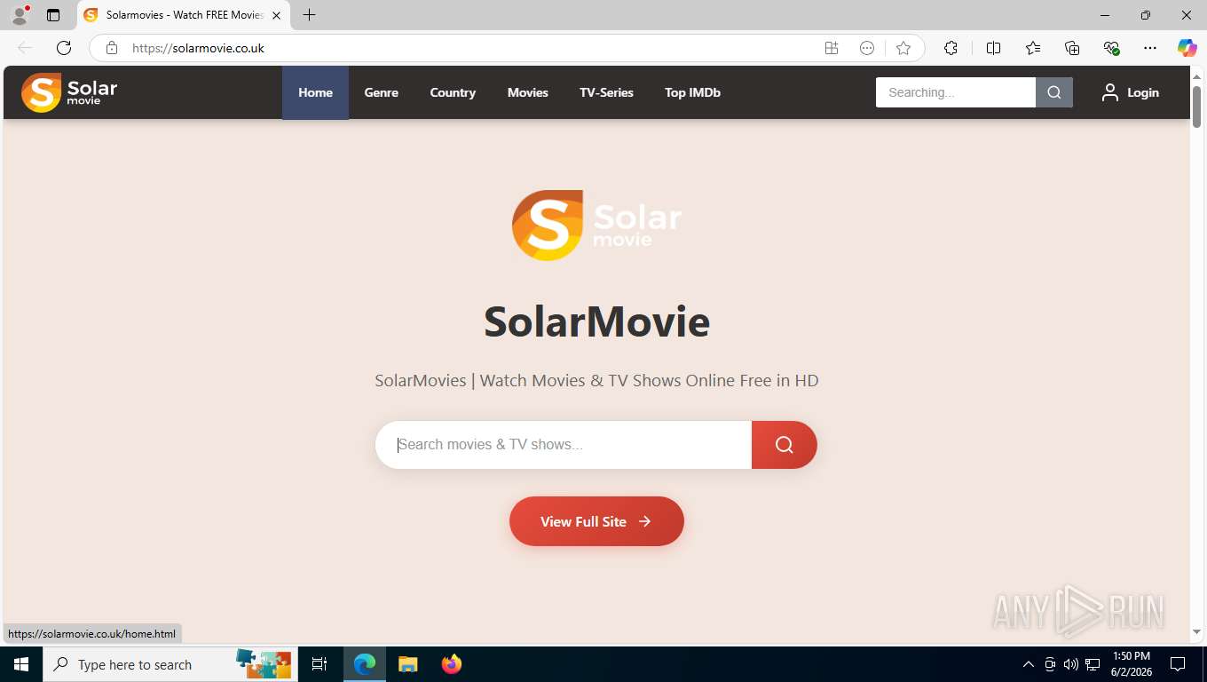Focus the header Searching... field
Viewport: 1207px width, 682px height.
[955, 92]
